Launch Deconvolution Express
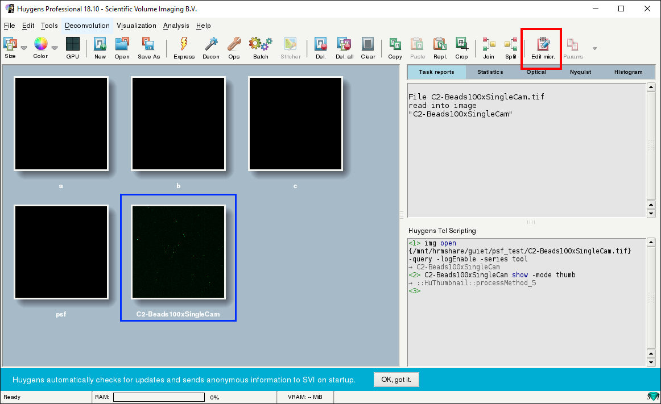Image resolution: width=661 pixels, height=404 pixels. point(184,48)
